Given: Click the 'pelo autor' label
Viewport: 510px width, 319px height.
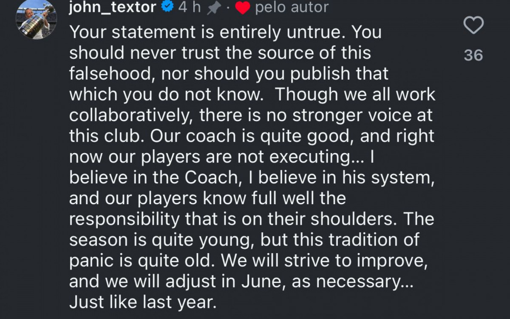Looking at the screenshot, I should [292, 7].
